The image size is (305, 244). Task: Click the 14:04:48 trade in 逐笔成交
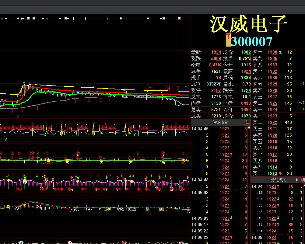pos(219,180)
